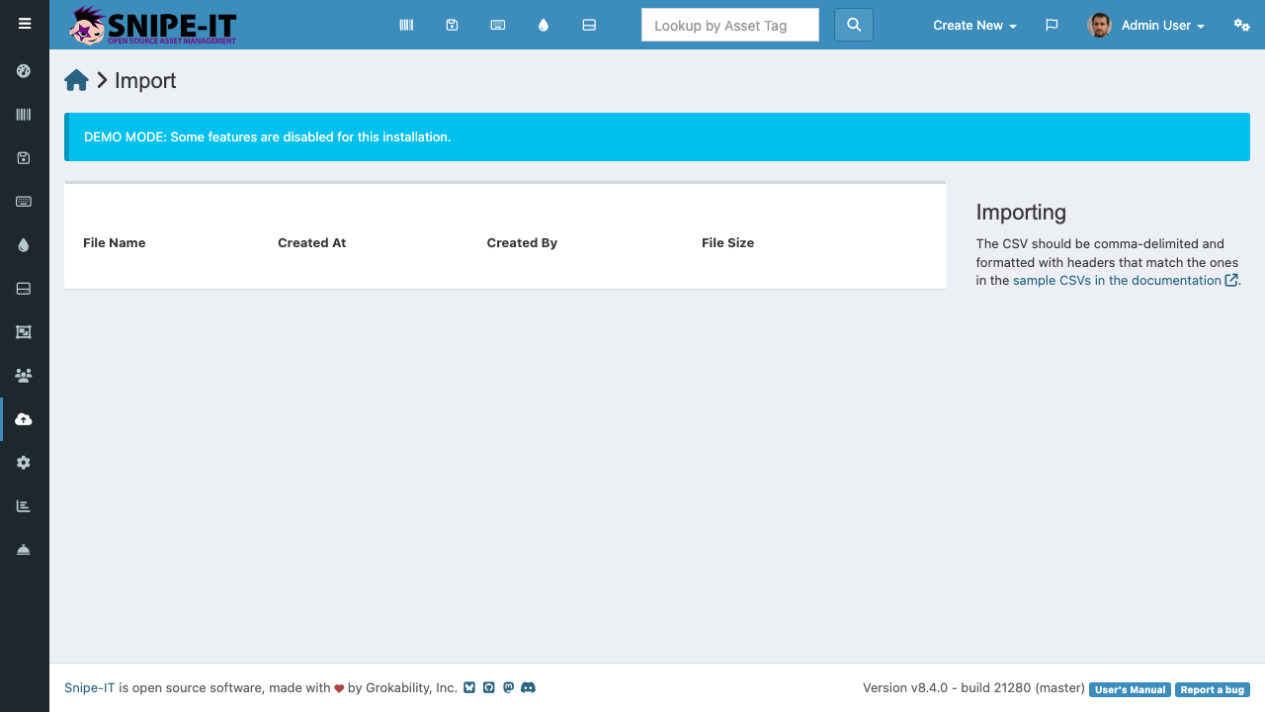
Task: Click Components drive icon in top navbar
Action: [x=589, y=25]
